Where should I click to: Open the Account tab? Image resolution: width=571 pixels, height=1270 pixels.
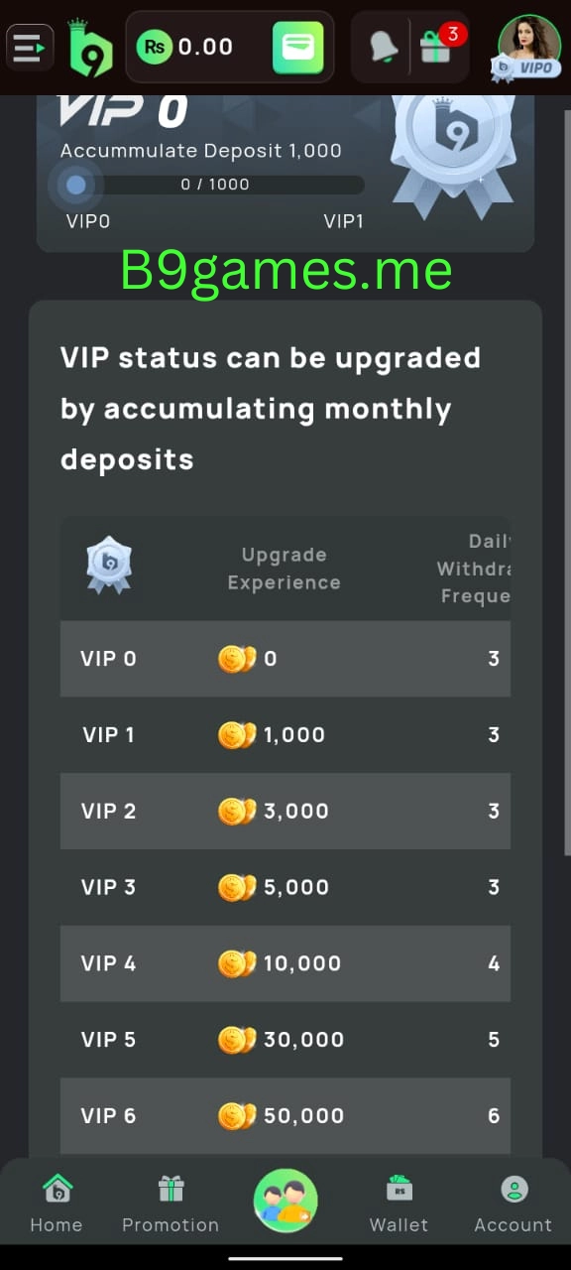[x=514, y=1204]
